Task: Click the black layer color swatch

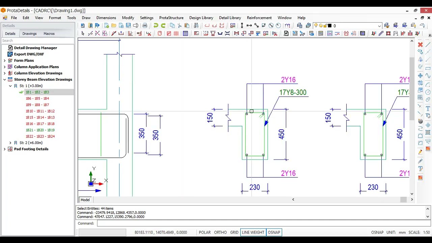Action: (330, 26)
